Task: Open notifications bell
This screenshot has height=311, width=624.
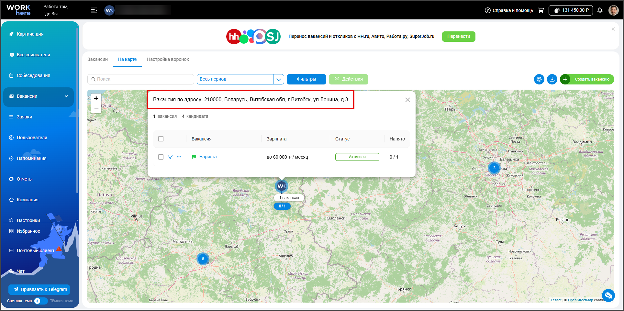Action: pos(600,10)
